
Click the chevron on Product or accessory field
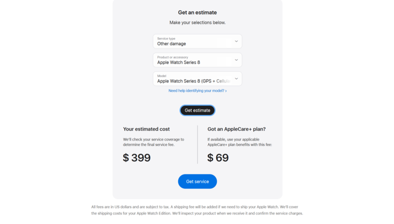pos(236,60)
